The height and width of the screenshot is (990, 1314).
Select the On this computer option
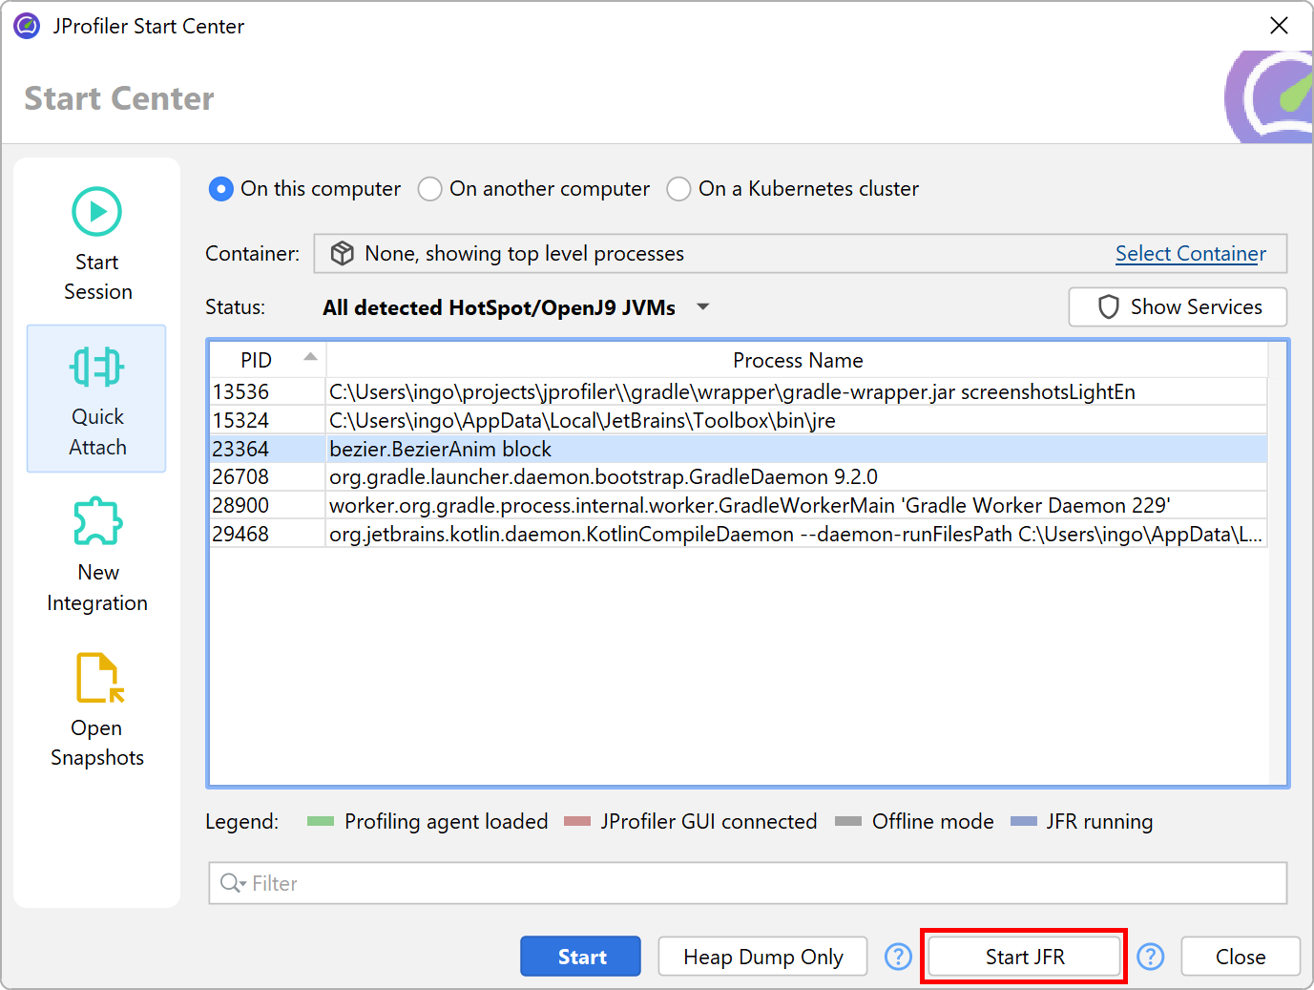click(x=221, y=189)
